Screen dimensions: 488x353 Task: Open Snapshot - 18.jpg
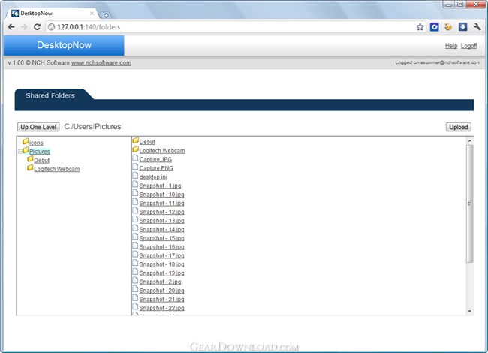[161, 264]
